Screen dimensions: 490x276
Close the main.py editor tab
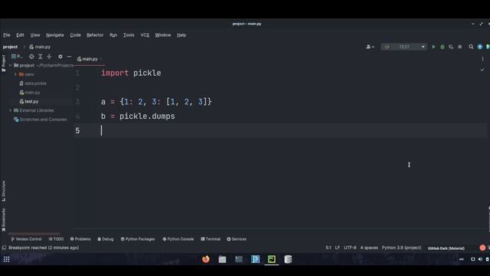point(101,59)
